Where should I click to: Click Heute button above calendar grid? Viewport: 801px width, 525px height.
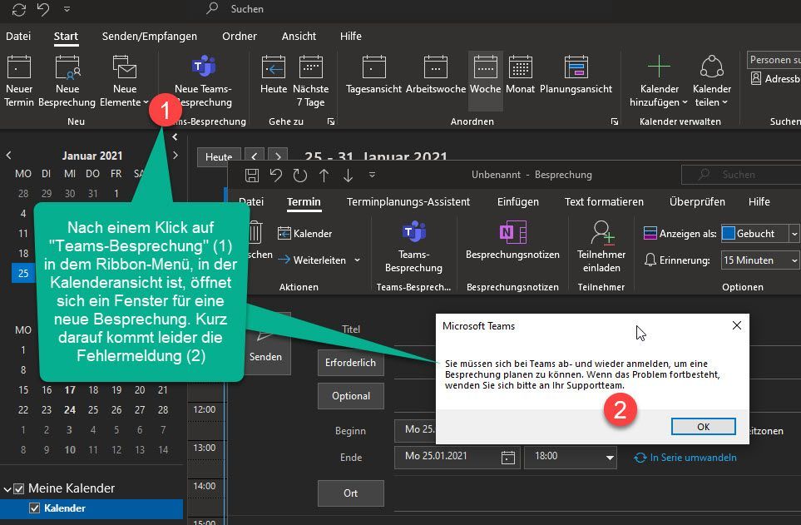point(219,157)
